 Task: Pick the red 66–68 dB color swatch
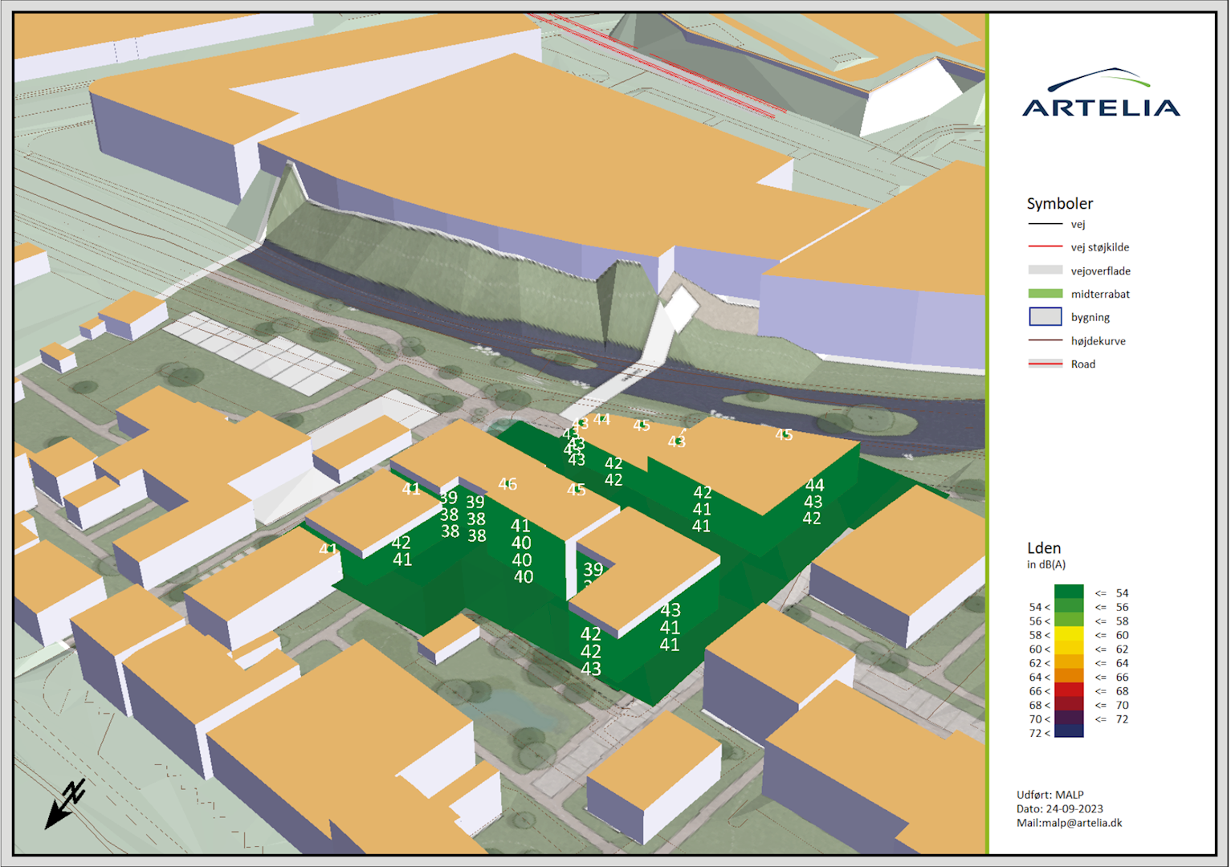(x=1068, y=690)
